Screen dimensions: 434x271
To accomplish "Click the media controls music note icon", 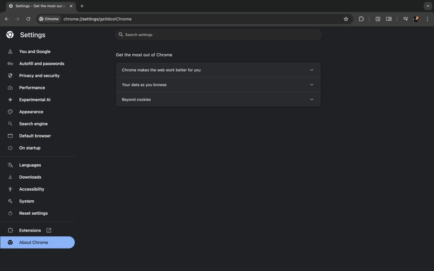I will 406,19.
